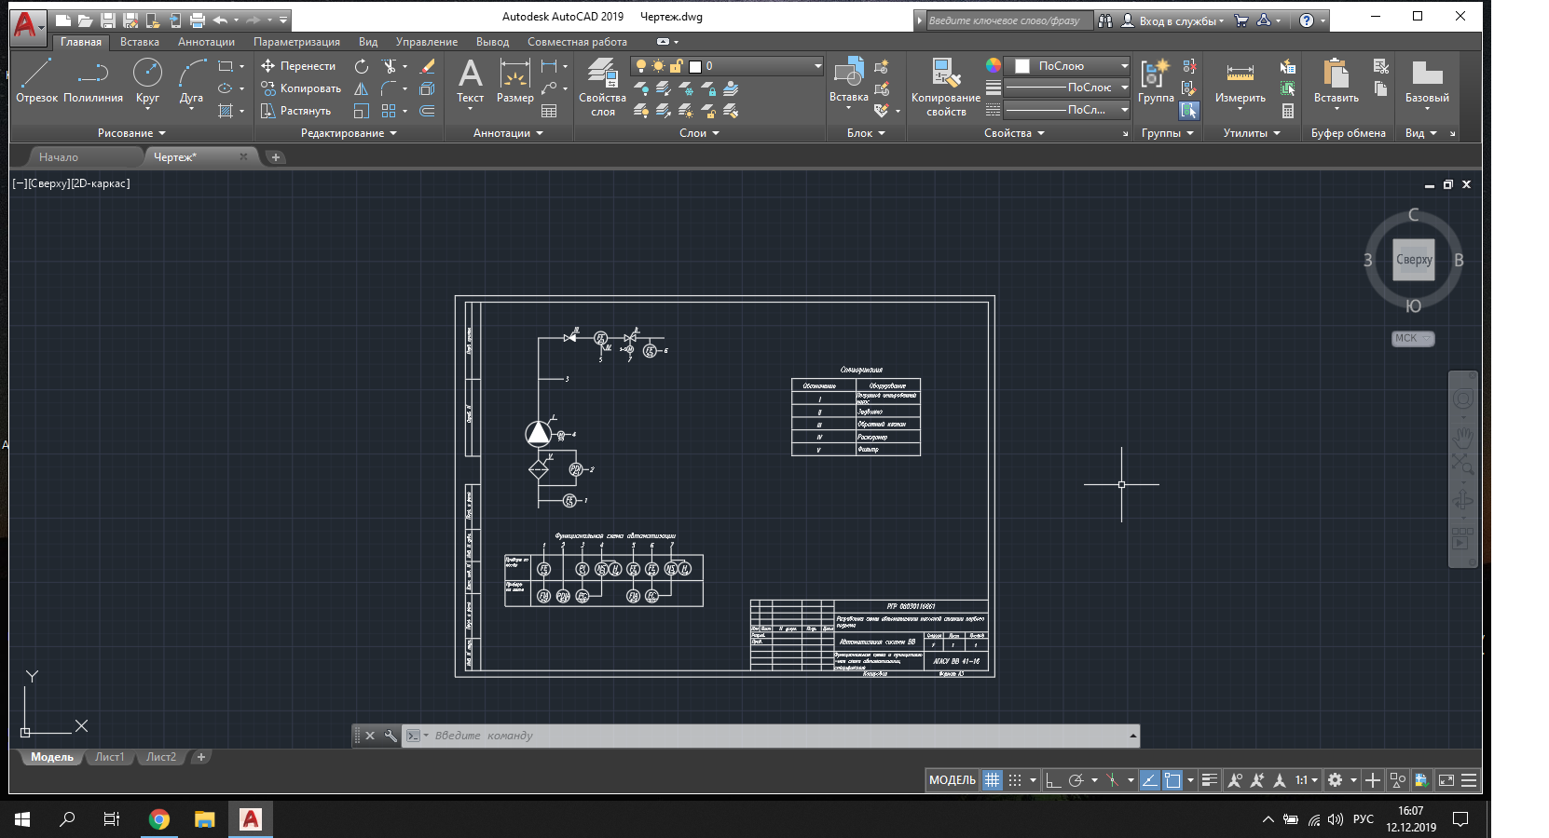Choose the hatch tool icon in Рисование
Viewport: 1549px width, 838px height.
coord(225,111)
